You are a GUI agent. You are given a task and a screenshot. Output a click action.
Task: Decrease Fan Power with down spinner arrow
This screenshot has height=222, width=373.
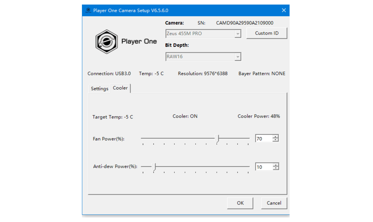[x=276, y=140]
